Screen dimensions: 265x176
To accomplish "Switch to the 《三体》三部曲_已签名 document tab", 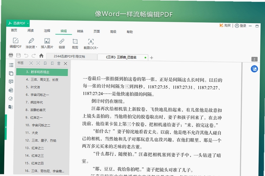I will (123, 57).
